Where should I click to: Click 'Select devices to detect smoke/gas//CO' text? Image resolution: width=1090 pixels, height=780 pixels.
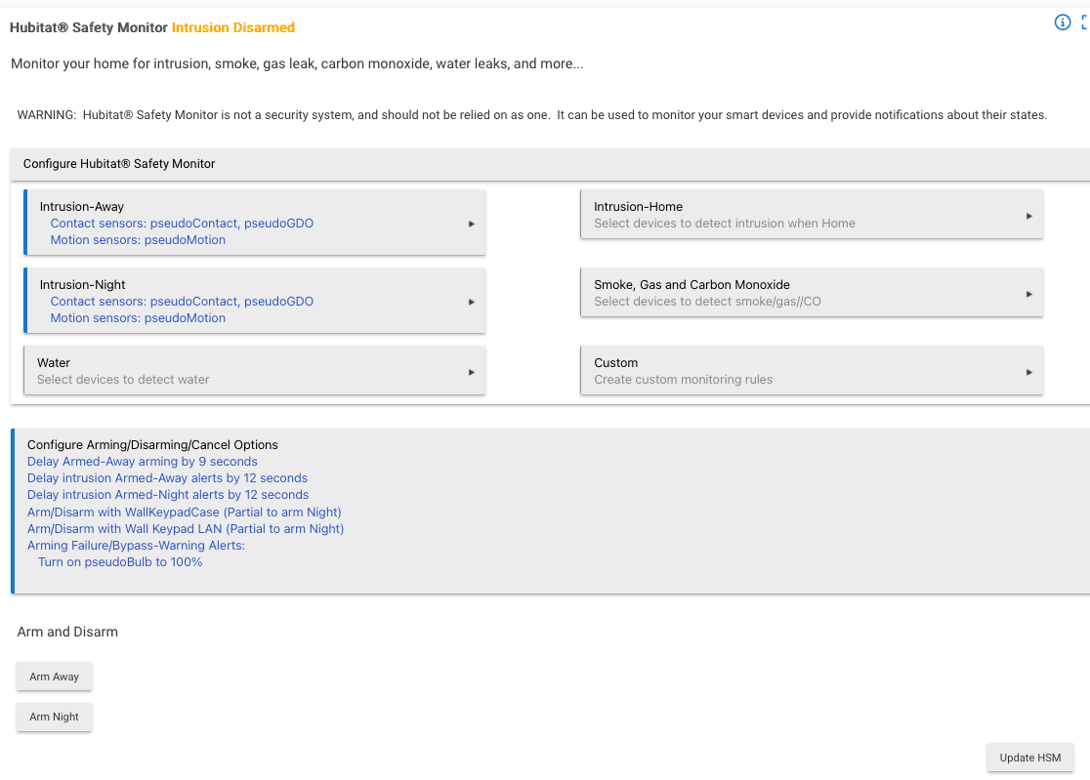(x=708, y=302)
